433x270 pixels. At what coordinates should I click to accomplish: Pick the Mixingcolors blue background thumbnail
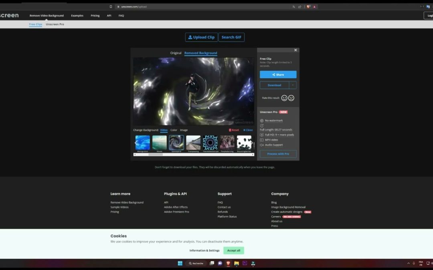142,143
